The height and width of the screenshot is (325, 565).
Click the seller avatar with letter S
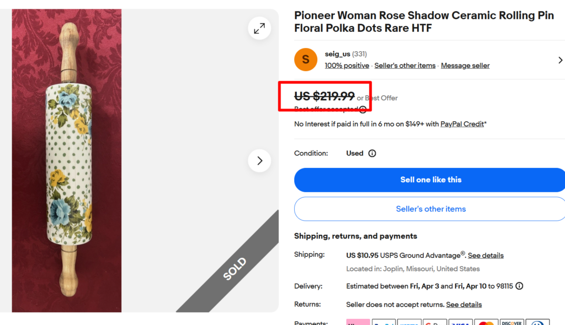tap(306, 59)
